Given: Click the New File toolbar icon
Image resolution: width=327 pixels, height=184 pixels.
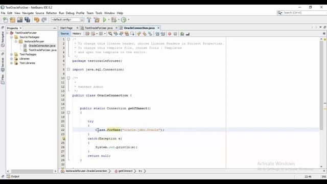Looking at the screenshot, I should 6,20.
